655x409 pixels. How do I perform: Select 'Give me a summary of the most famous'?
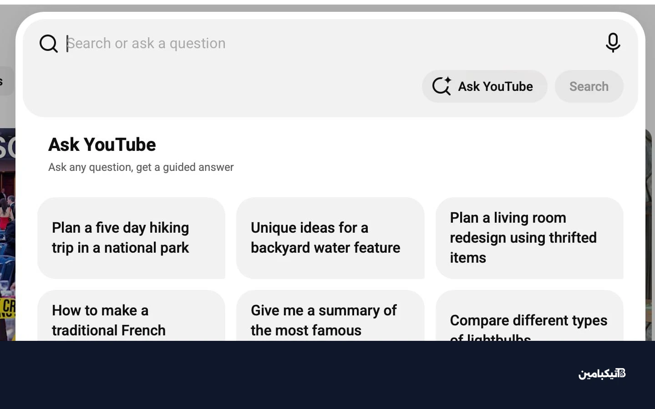330,315
